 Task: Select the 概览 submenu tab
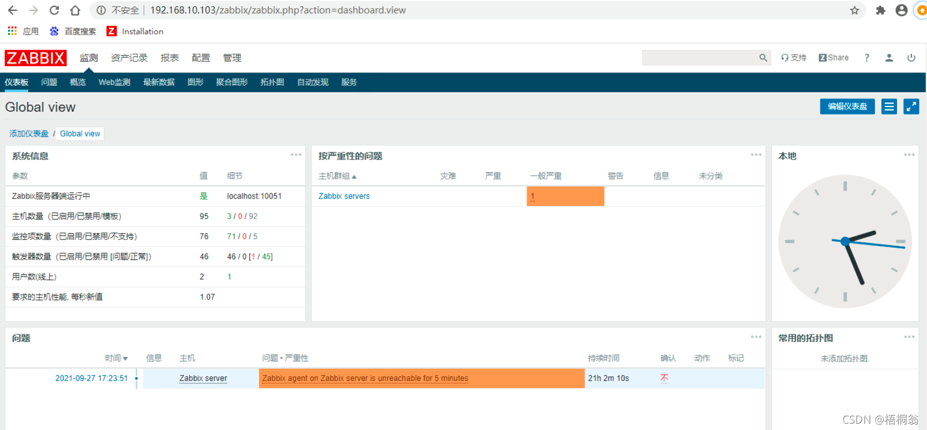[78, 82]
